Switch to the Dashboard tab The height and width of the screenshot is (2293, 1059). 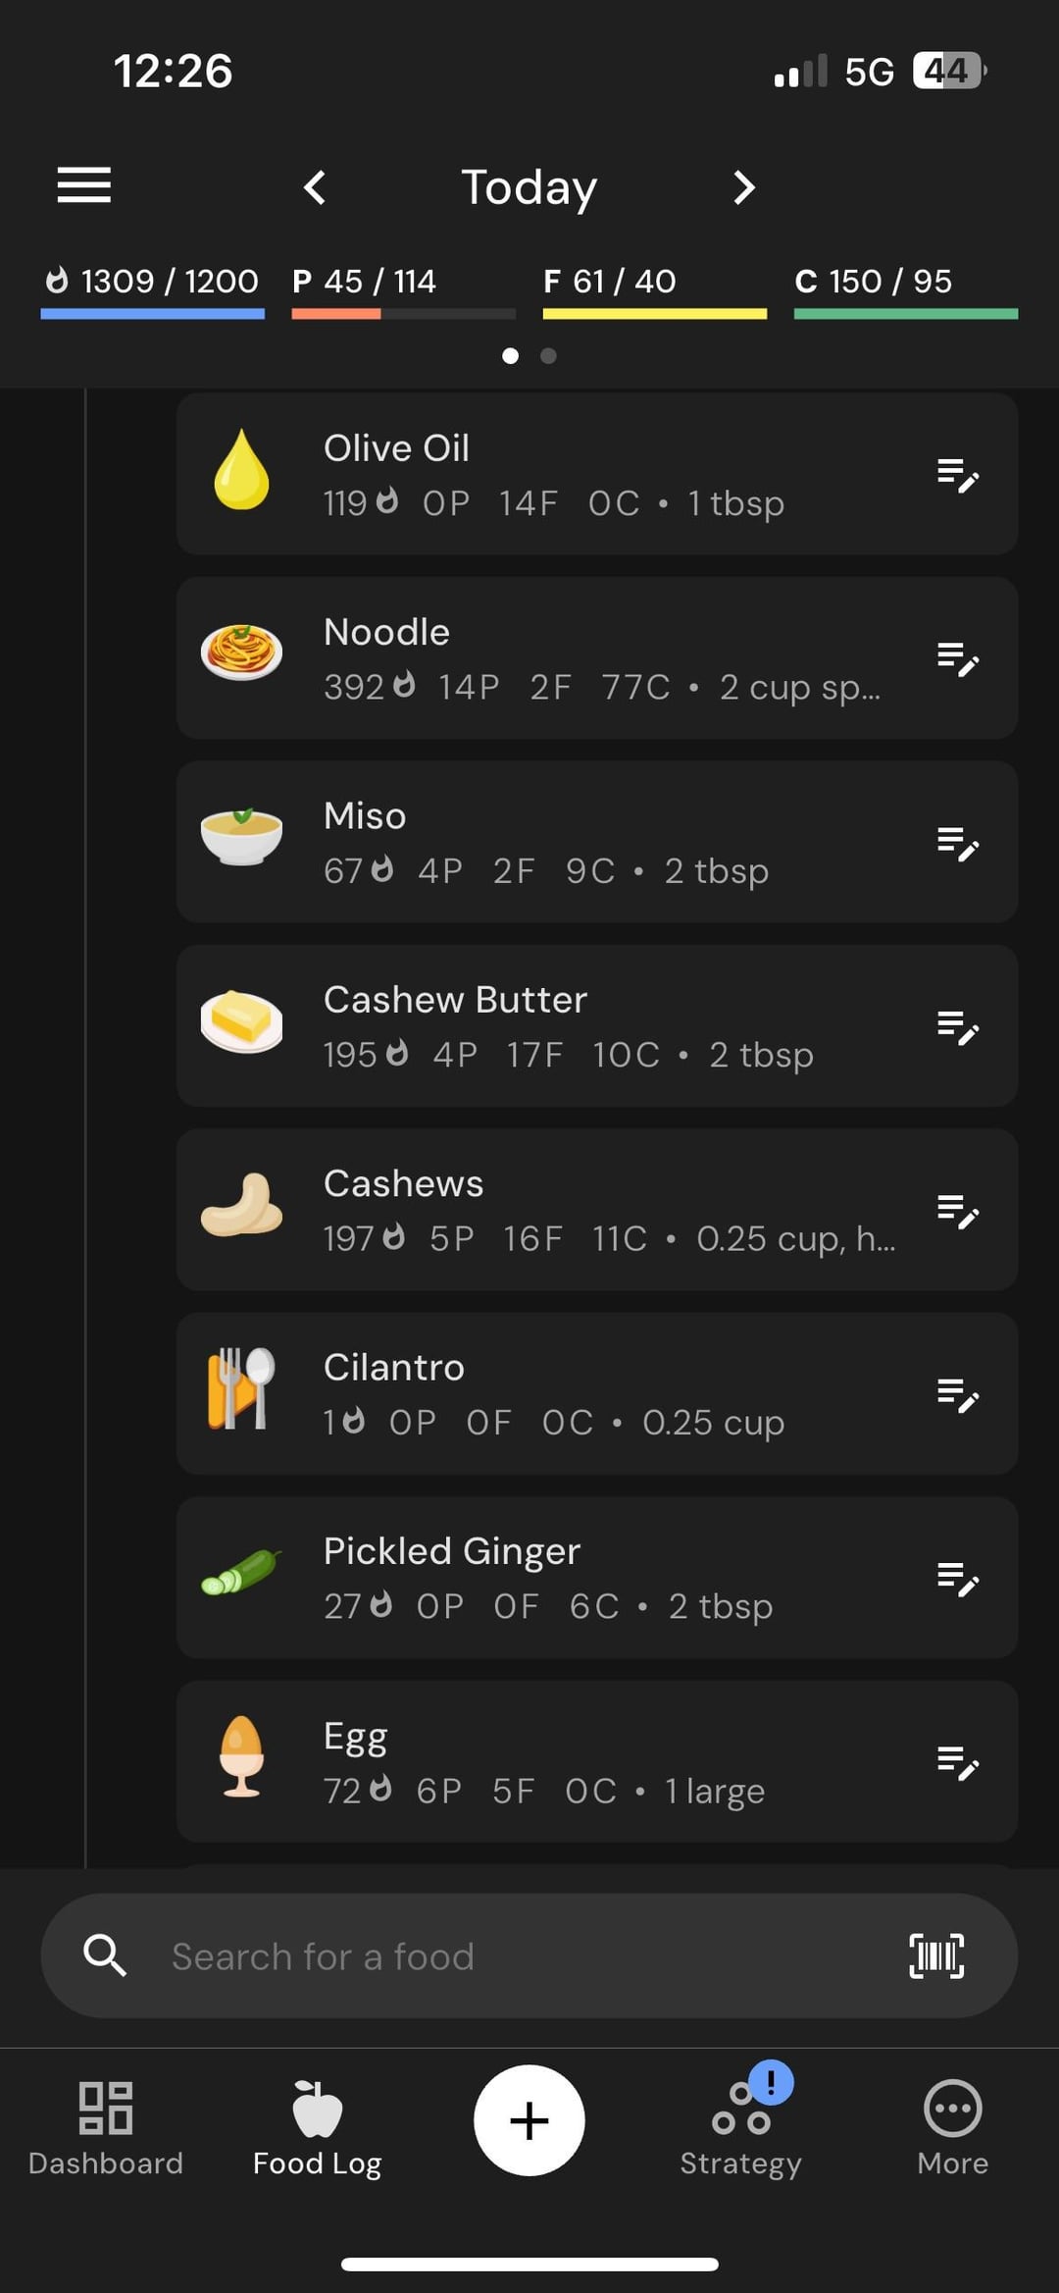106,2125
